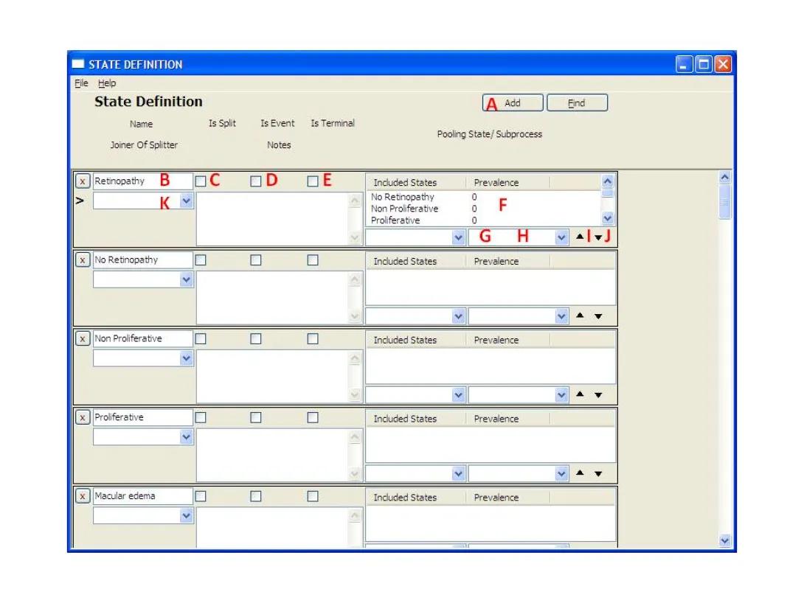804x603 pixels.
Task: Minimize the State Definition window
Action: coord(684,65)
